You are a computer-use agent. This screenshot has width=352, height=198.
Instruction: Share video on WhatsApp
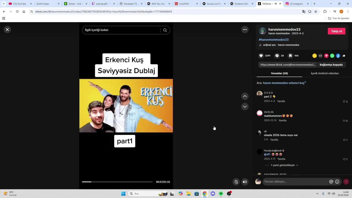(332, 56)
